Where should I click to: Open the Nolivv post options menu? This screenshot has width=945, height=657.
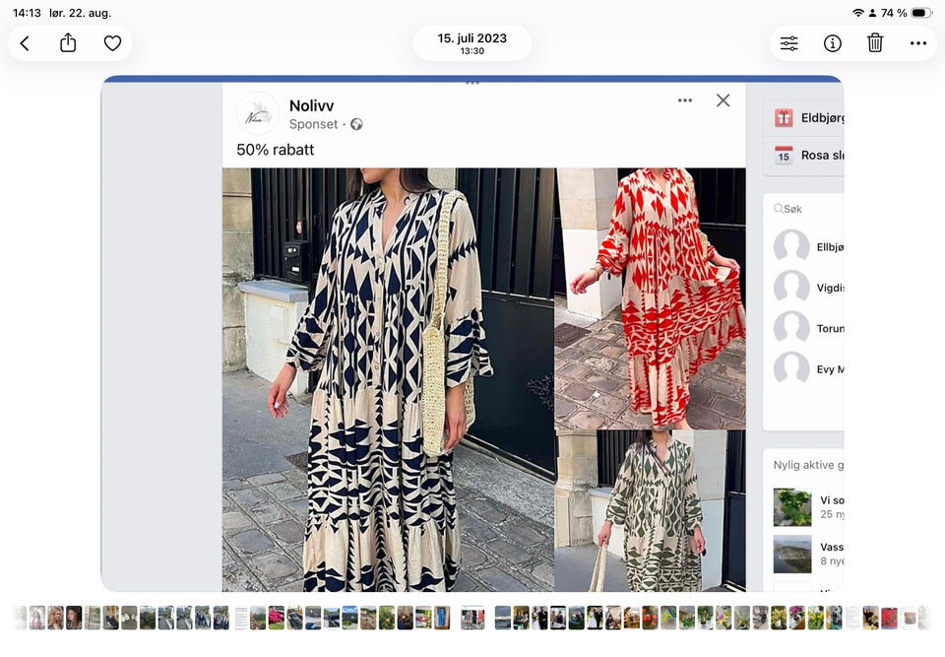coord(685,100)
